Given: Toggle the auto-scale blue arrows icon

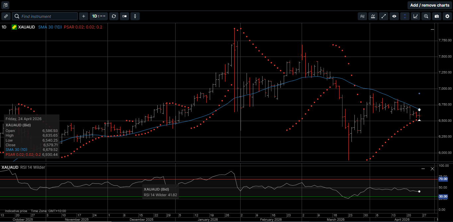Looking at the screenshot, I should 405,16.
